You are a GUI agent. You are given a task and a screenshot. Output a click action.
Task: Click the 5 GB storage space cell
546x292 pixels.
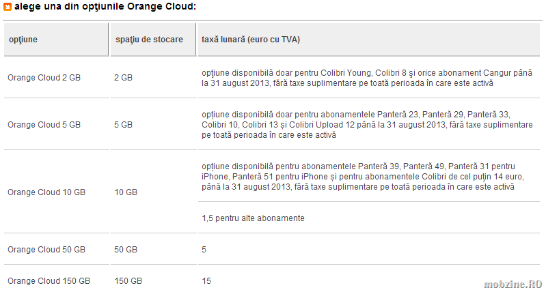pyautogui.click(x=123, y=124)
